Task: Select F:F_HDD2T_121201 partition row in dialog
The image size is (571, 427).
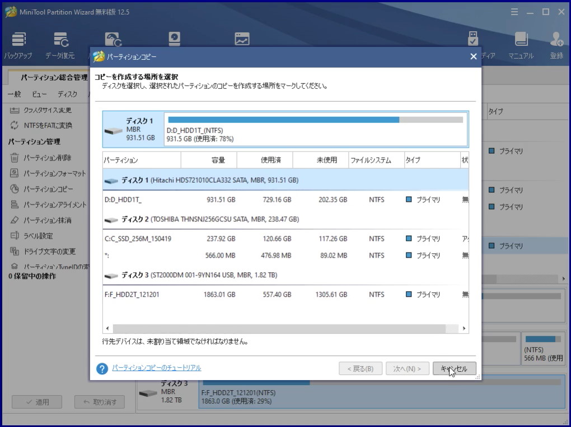Action: tap(285, 295)
